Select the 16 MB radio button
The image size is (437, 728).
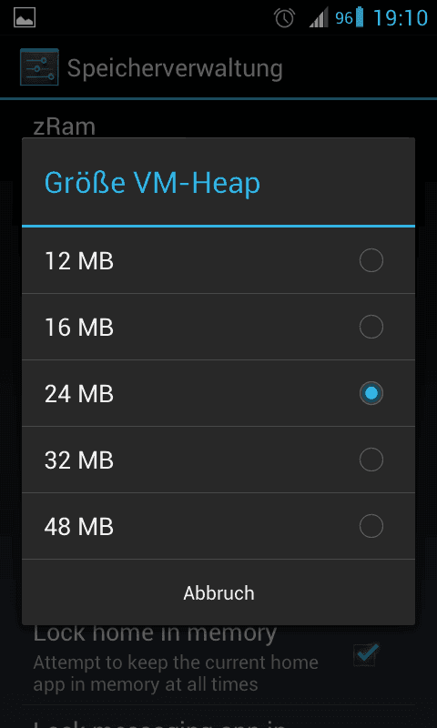371,327
